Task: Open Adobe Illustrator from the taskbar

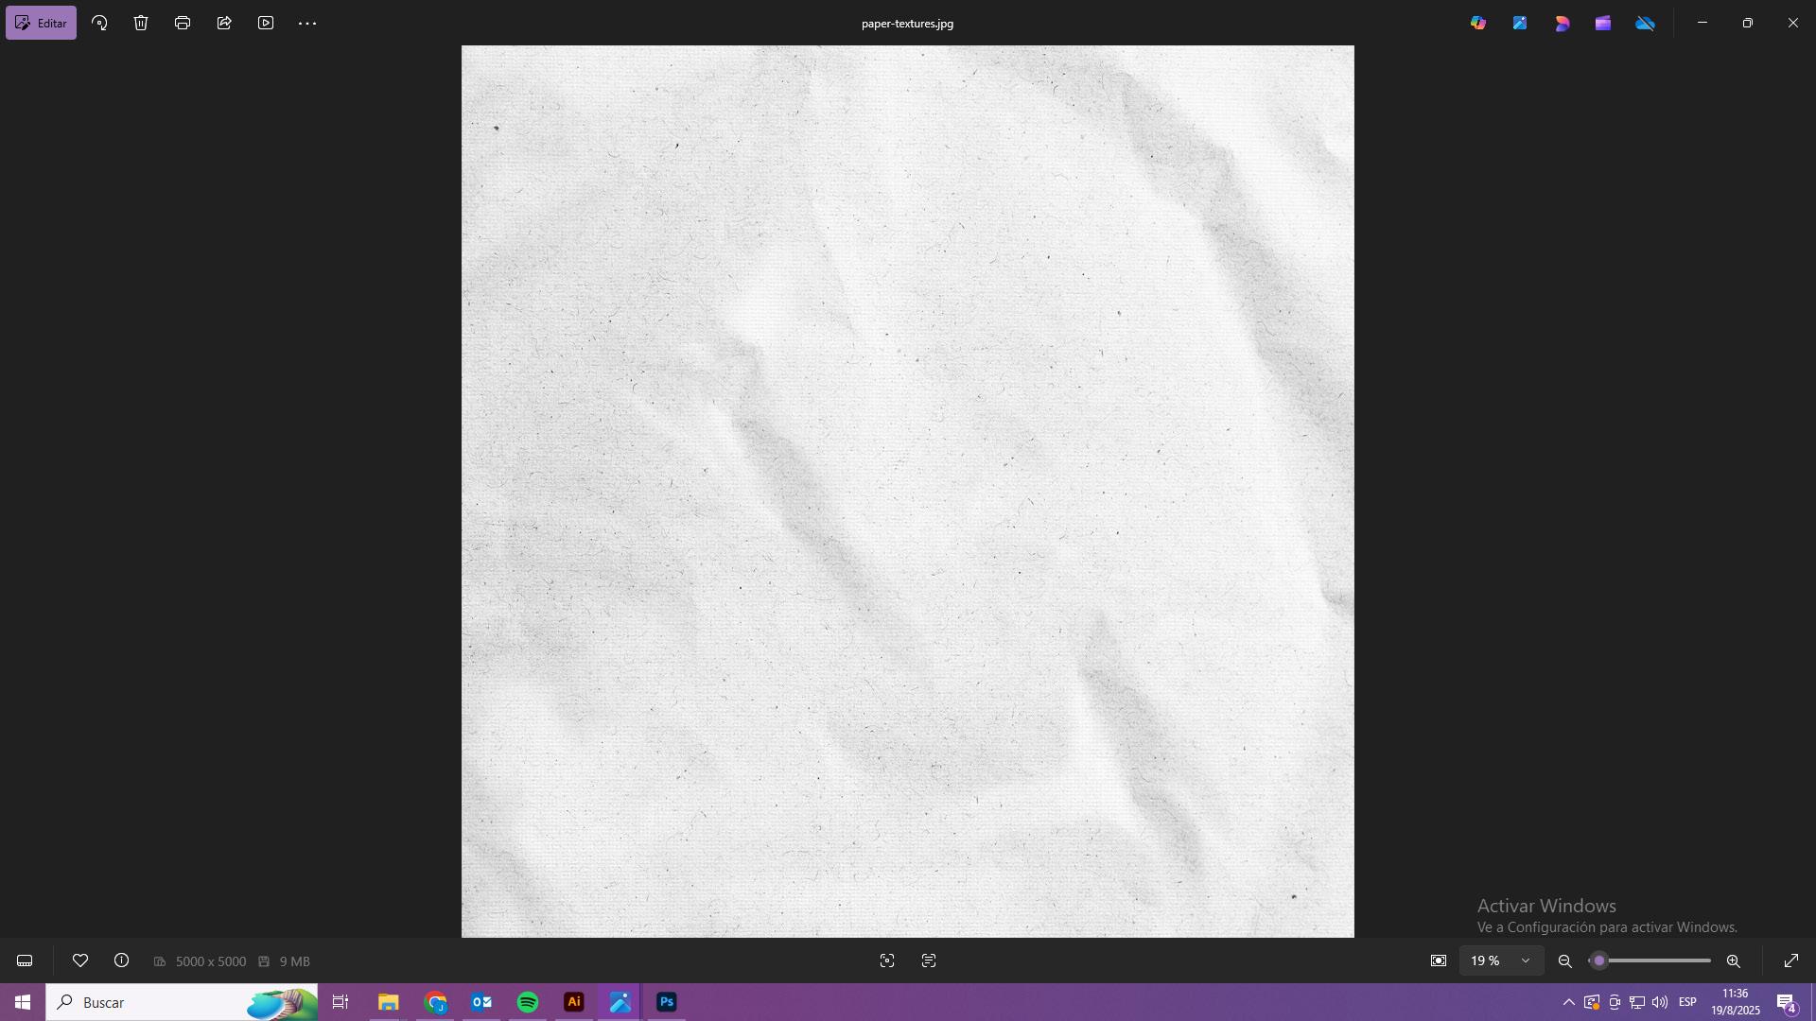Action: pos(574,1002)
